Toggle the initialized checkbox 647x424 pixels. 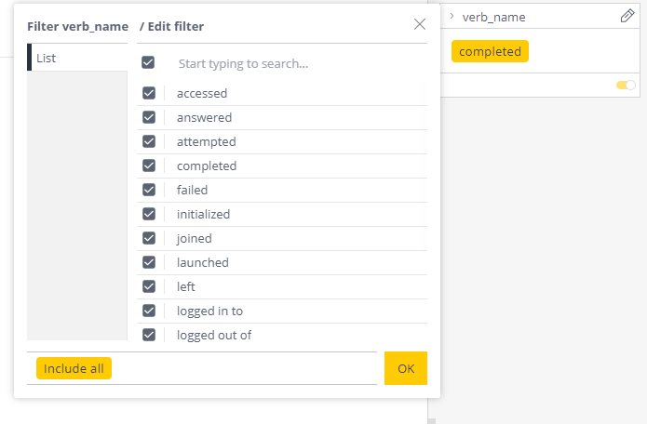click(x=149, y=214)
